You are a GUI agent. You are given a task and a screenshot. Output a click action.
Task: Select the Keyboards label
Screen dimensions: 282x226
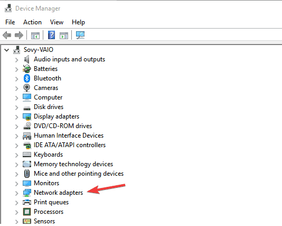click(x=48, y=155)
